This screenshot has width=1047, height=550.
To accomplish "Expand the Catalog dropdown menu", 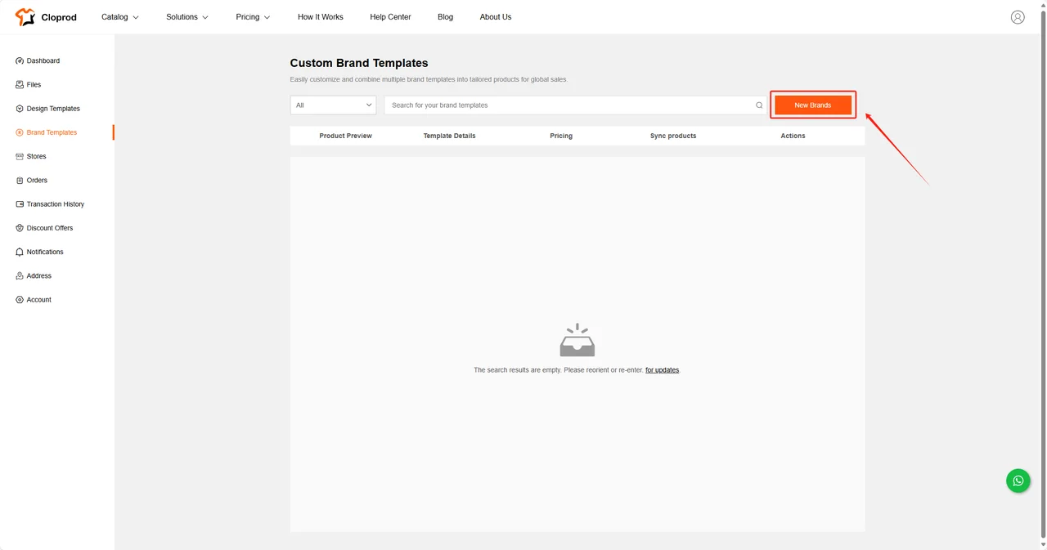I will click(x=120, y=17).
